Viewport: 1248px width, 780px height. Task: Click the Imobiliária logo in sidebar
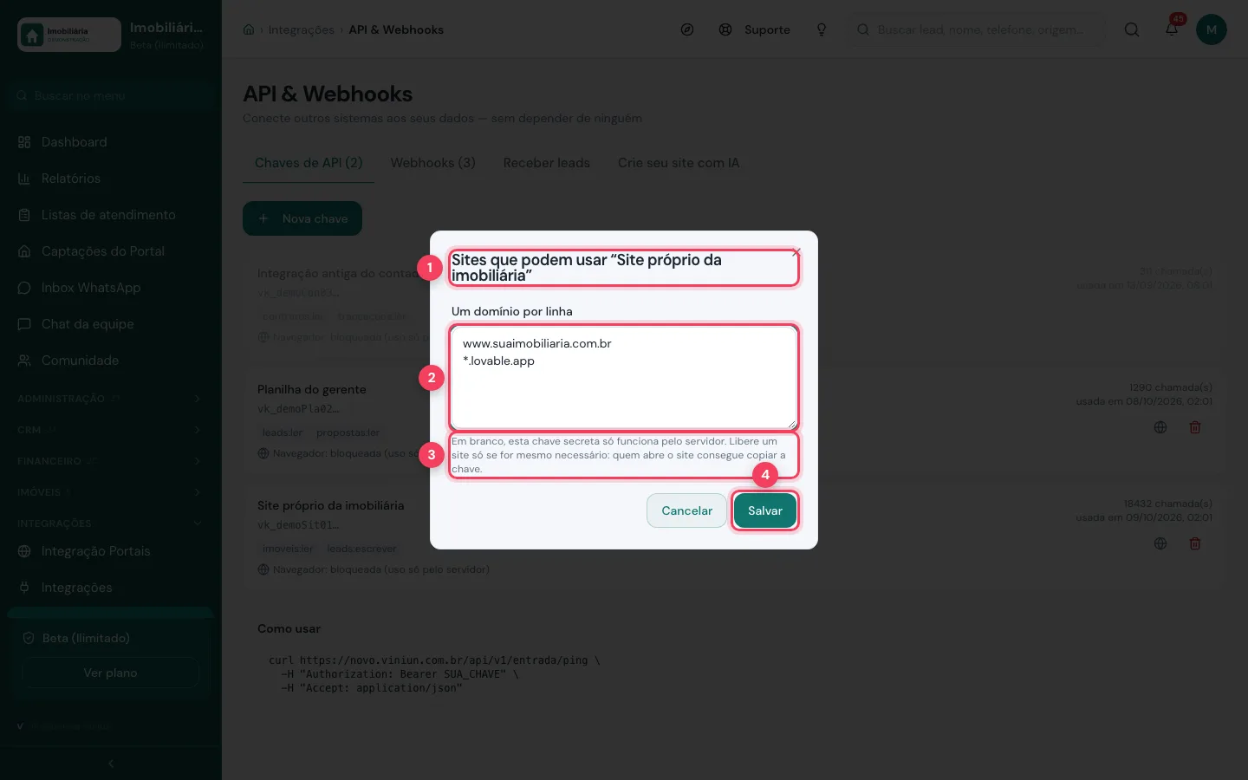pyautogui.click(x=69, y=35)
